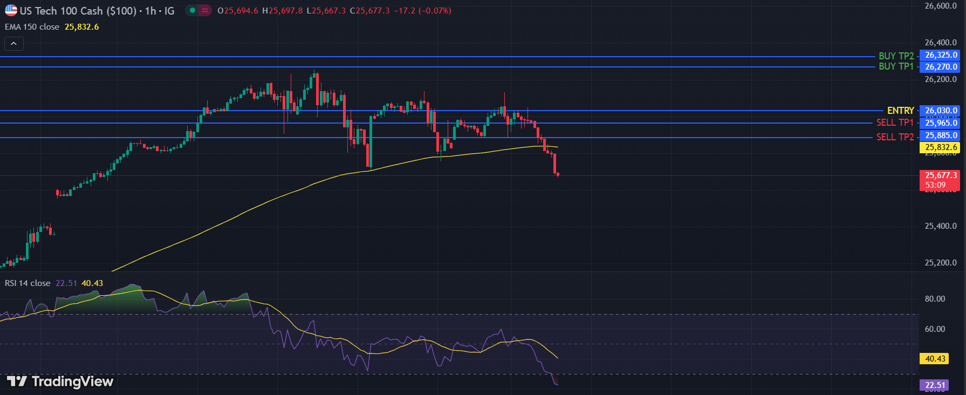Click the 26,030.0 entry price tag
The width and height of the screenshot is (966, 395).
(941, 111)
